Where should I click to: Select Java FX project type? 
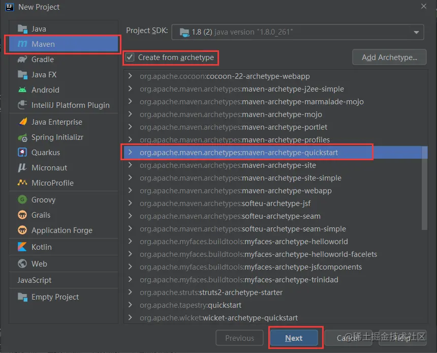pos(64,74)
